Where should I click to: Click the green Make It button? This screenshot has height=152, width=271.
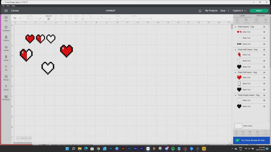pyautogui.click(x=259, y=11)
